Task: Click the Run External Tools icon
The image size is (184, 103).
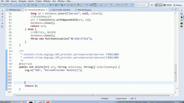Action: tap(62, 5)
